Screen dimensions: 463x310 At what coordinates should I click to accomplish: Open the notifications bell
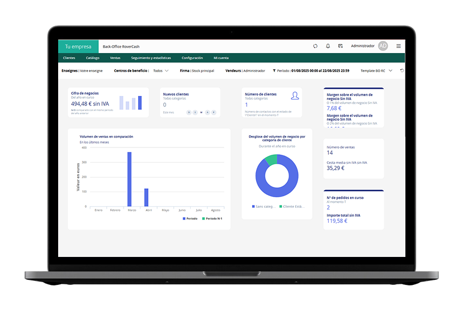[328, 46]
